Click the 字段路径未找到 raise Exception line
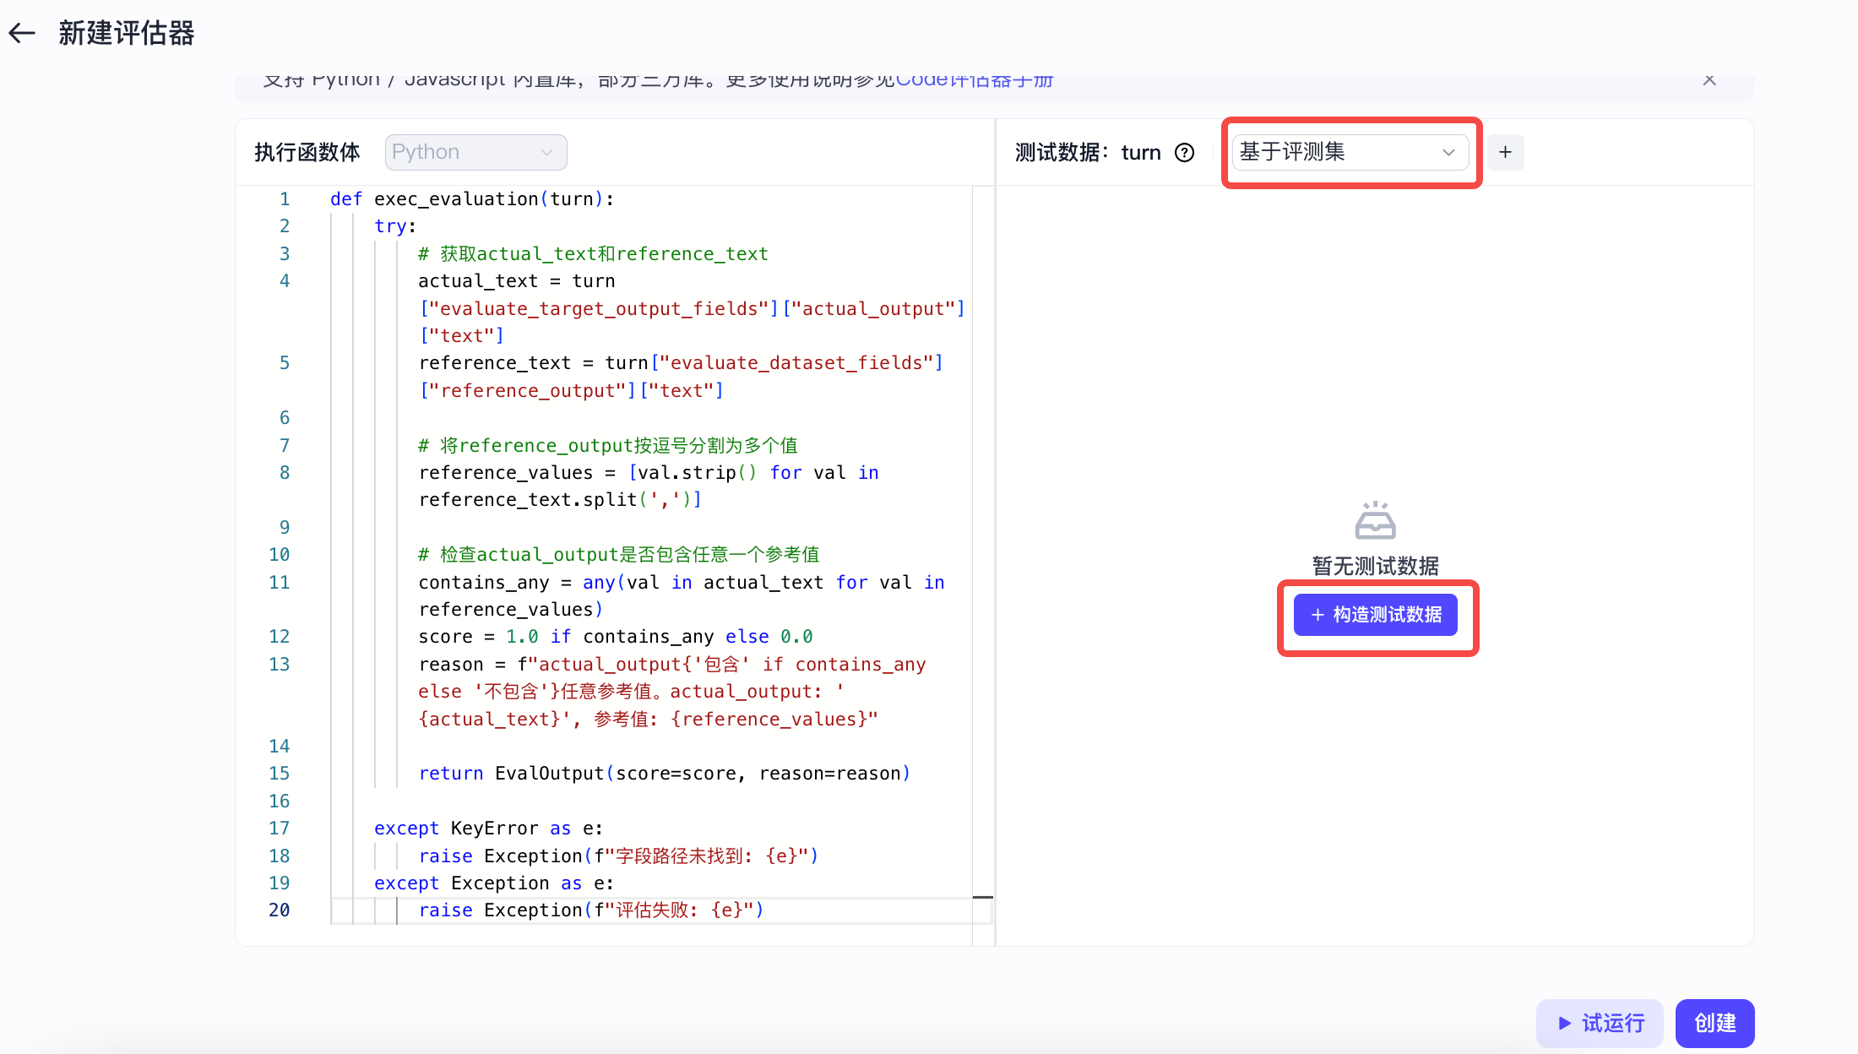The width and height of the screenshot is (1858, 1054). (618, 856)
